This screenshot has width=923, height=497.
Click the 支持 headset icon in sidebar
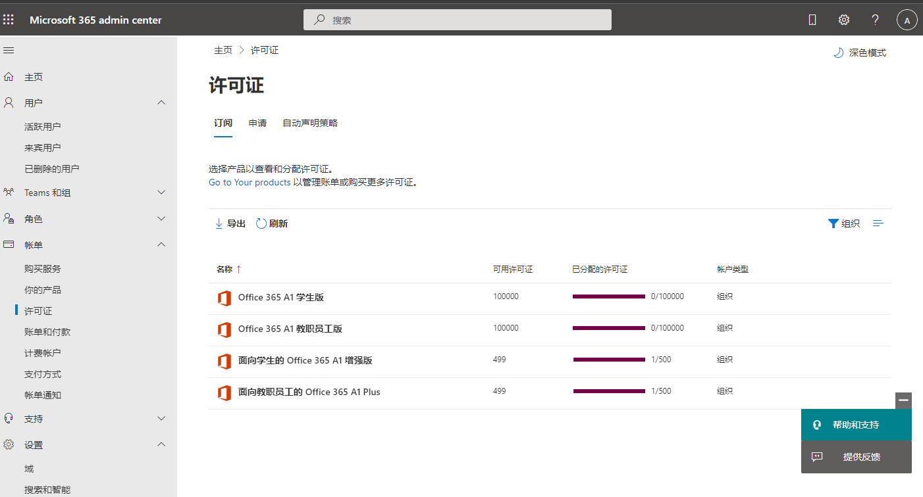[9, 418]
